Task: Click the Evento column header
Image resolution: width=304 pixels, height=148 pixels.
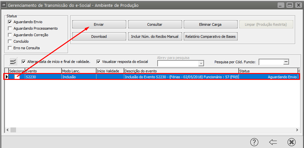Action: click(x=43, y=71)
